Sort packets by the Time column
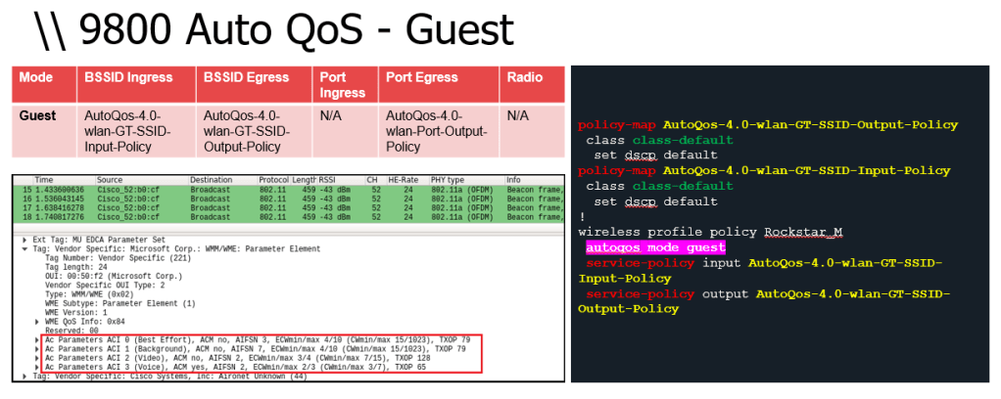 click(44, 180)
